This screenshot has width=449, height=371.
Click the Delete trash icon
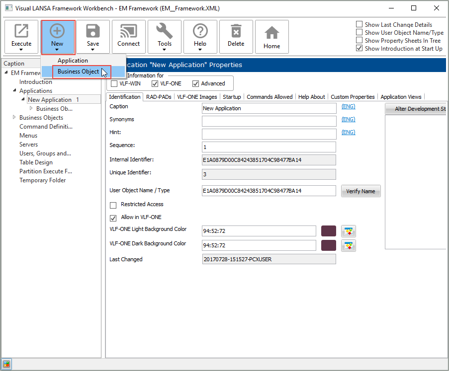236,32
